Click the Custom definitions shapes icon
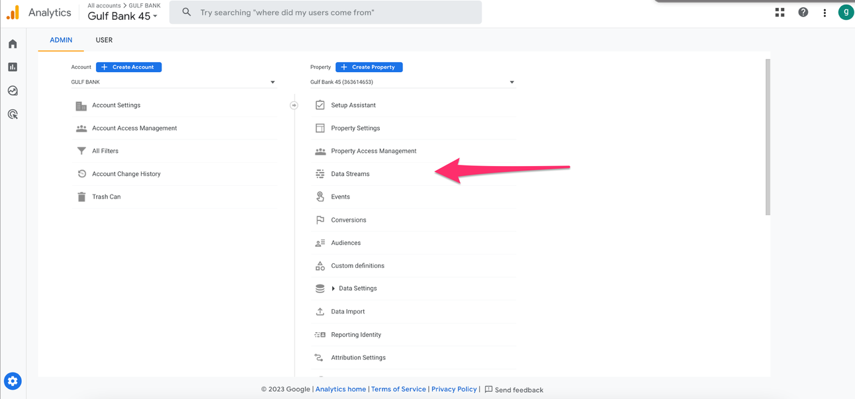Screen dimensions: 855x399 pyautogui.click(x=320, y=265)
